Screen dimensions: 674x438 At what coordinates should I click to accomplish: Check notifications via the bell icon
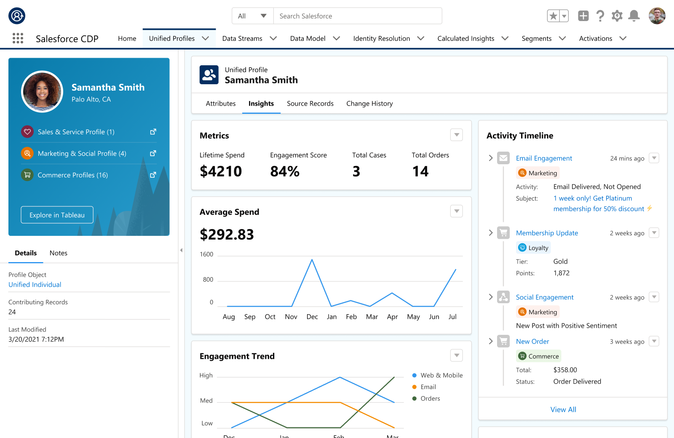pyautogui.click(x=634, y=16)
